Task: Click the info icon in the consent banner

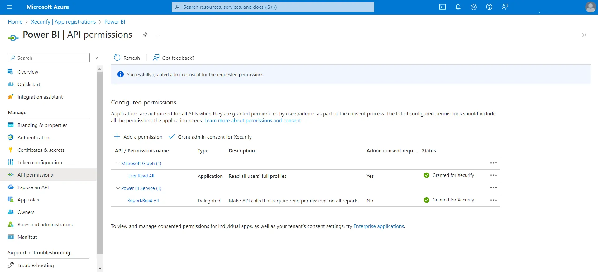Action: tap(120, 74)
